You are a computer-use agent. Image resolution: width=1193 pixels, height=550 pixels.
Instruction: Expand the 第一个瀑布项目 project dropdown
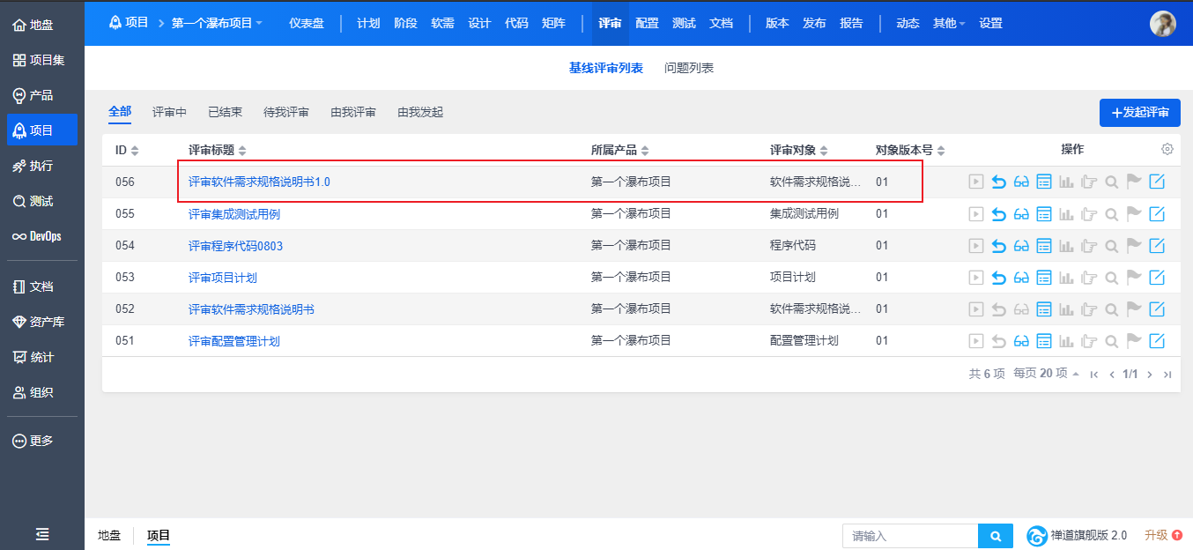pyautogui.click(x=217, y=23)
